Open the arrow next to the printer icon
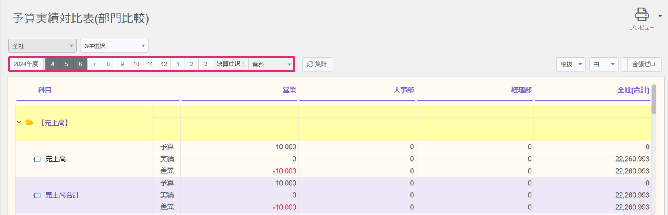 [660, 16]
